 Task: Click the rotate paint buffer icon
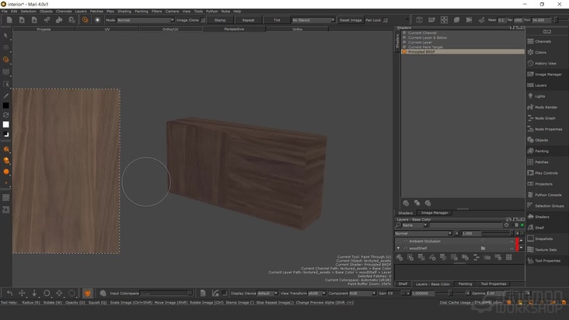pos(47,293)
